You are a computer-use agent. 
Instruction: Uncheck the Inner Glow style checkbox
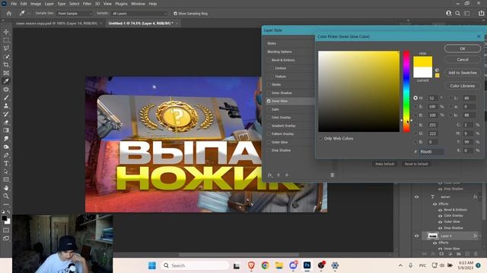(269, 101)
